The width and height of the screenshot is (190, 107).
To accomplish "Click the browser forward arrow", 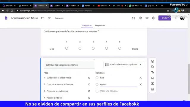I will 7,11.
